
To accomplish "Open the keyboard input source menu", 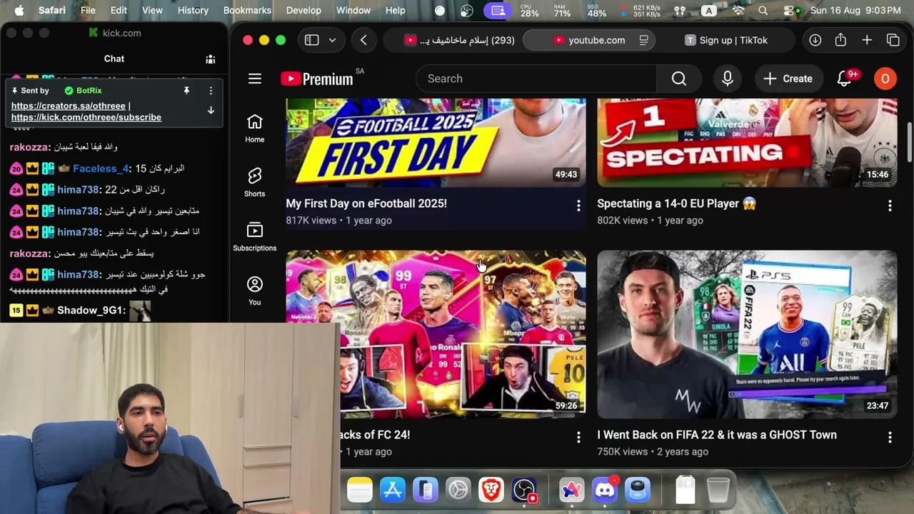I will (708, 11).
